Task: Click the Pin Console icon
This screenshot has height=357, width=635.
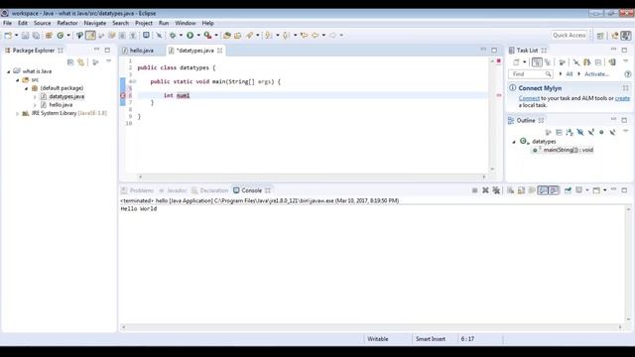Action: [568, 190]
